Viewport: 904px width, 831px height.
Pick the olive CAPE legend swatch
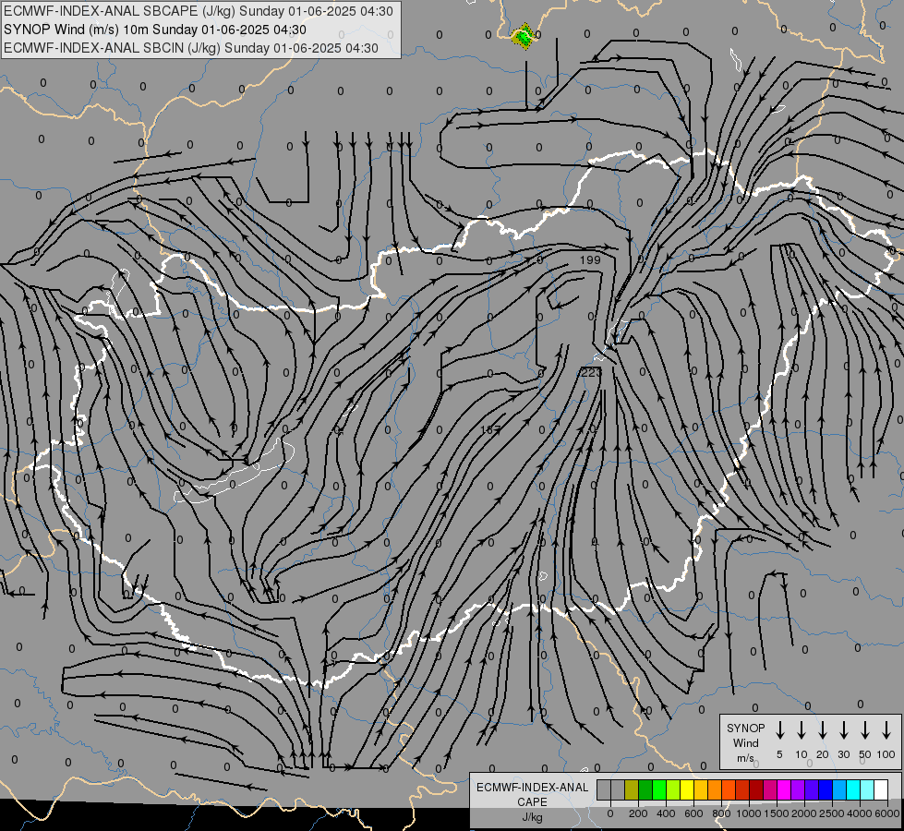pos(632,789)
